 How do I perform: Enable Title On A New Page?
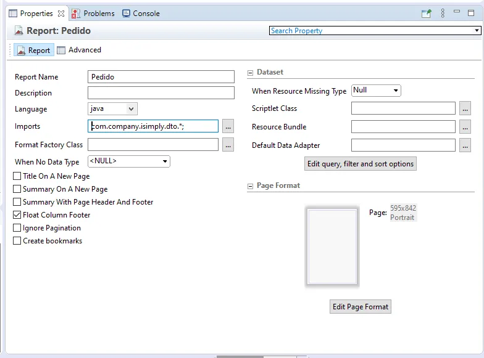[x=17, y=176]
